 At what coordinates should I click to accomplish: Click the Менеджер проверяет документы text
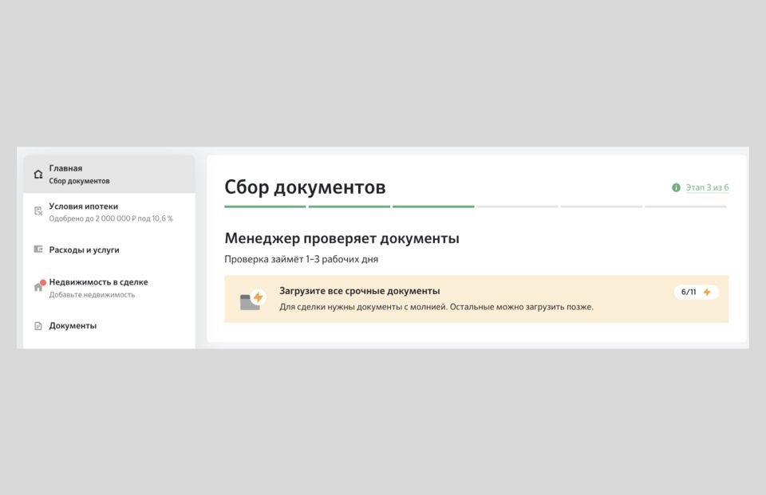(342, 238)
